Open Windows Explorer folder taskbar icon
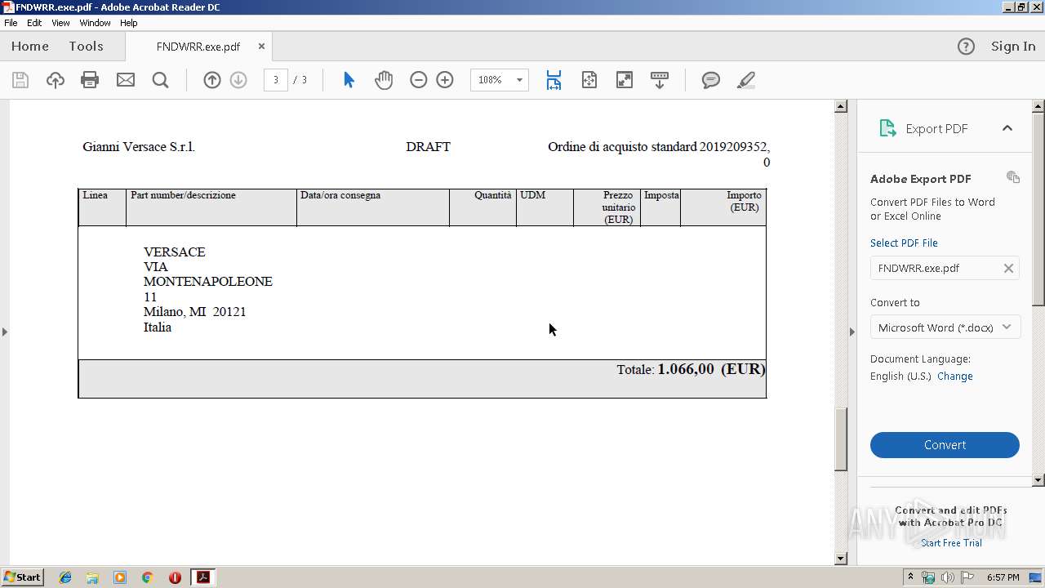Image resolution: width=1045 pixels, height=588 pixels. coord(92,577)
